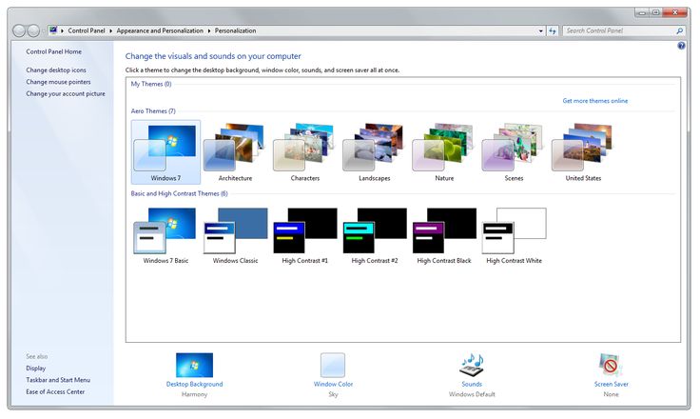700x419 pixels.
Task: Open the Window Color swatch
Action: point(333,365)
